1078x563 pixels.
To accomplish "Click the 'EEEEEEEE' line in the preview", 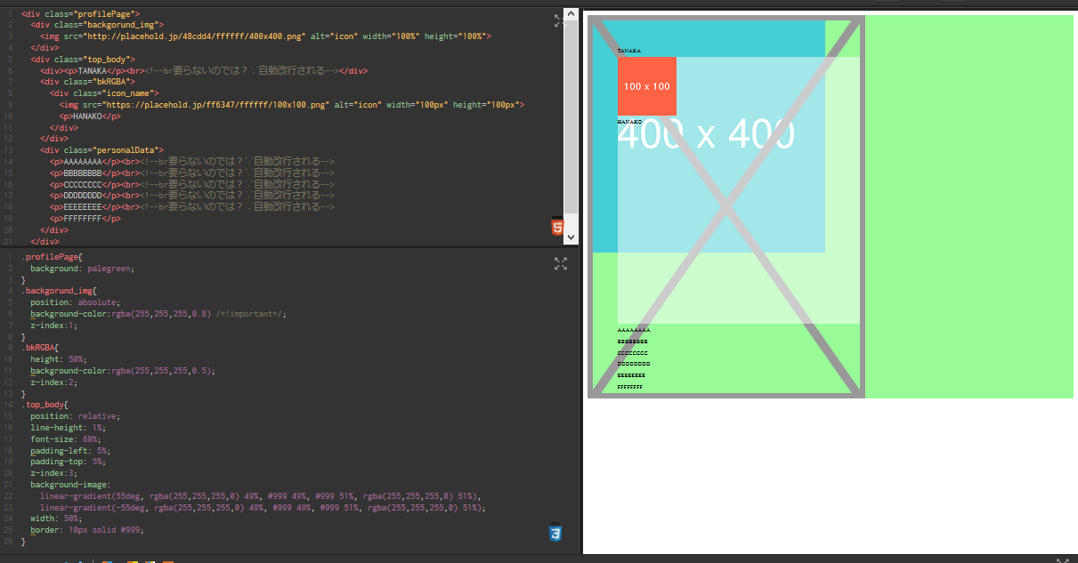I will click(x=632, y=375).
